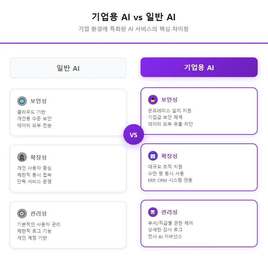Click the purple VS circle badge
The width and height of the screenshot is (268, 262).
point(134,135)
